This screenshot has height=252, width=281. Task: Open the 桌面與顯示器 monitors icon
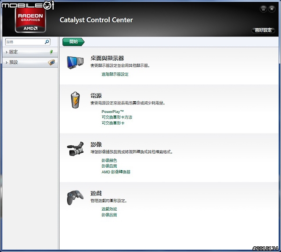[75, 62]
